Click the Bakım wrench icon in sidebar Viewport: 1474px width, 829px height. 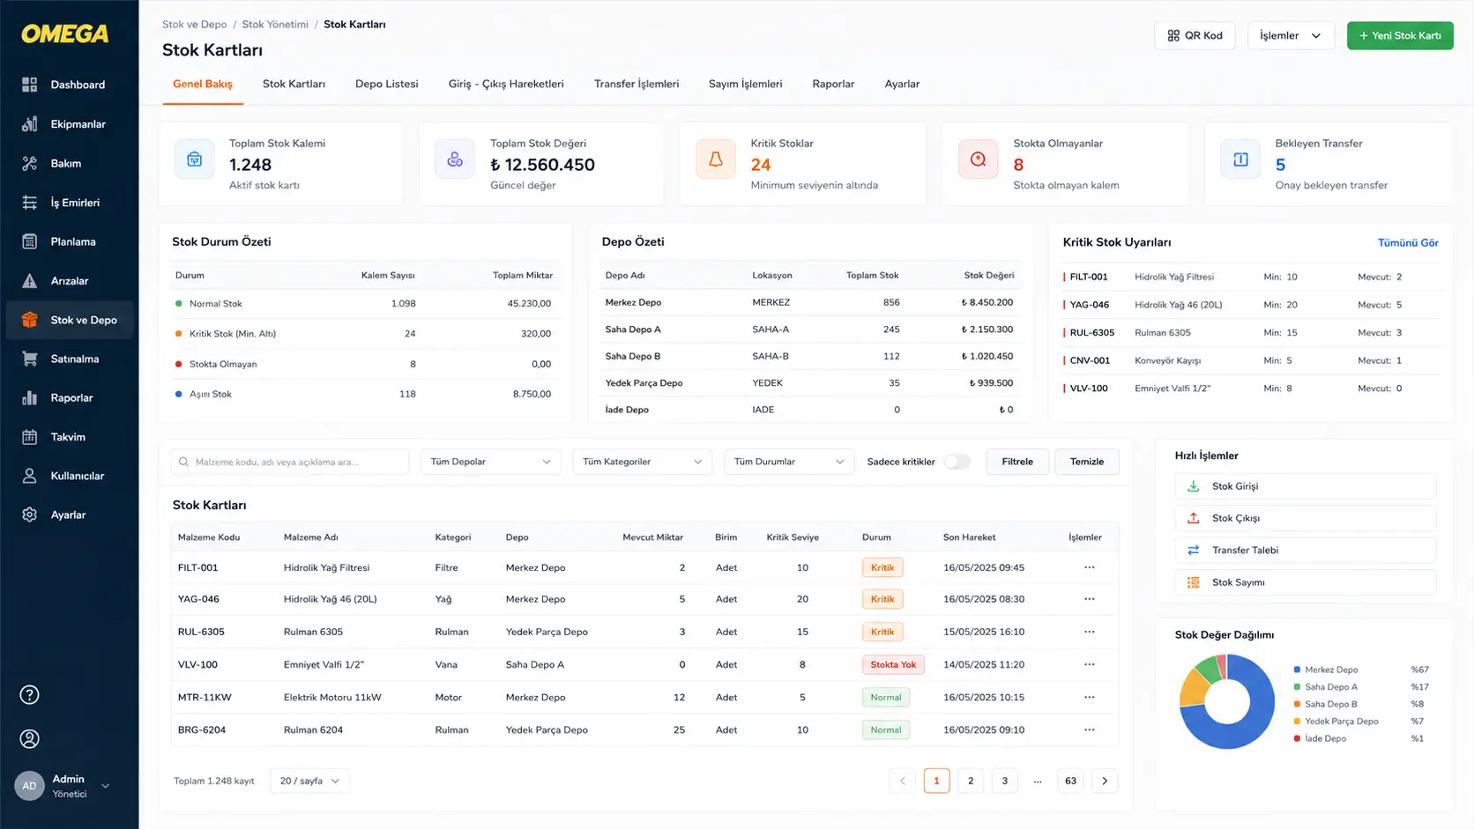(x=29, y=163)
